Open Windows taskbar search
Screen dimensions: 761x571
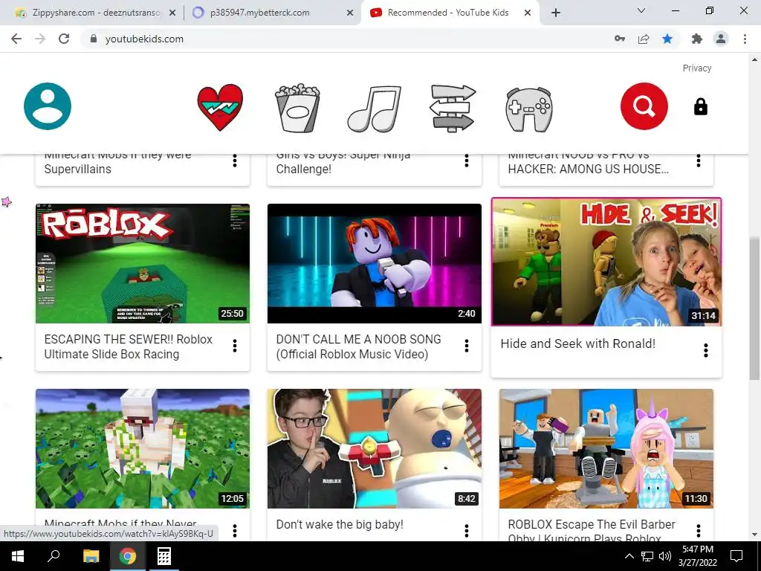coord(54,556)
